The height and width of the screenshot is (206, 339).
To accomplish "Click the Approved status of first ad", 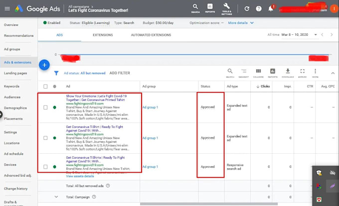I will (207, 107).
